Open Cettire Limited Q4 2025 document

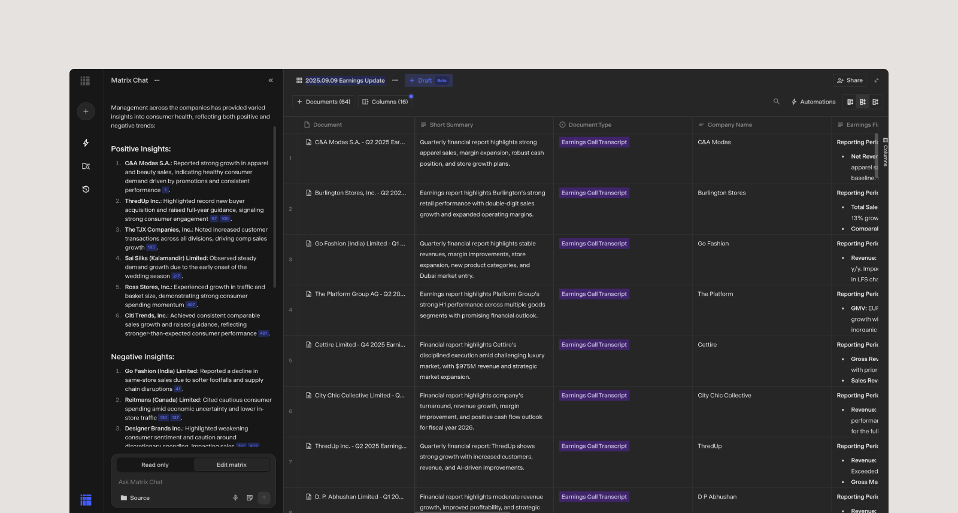356,345
